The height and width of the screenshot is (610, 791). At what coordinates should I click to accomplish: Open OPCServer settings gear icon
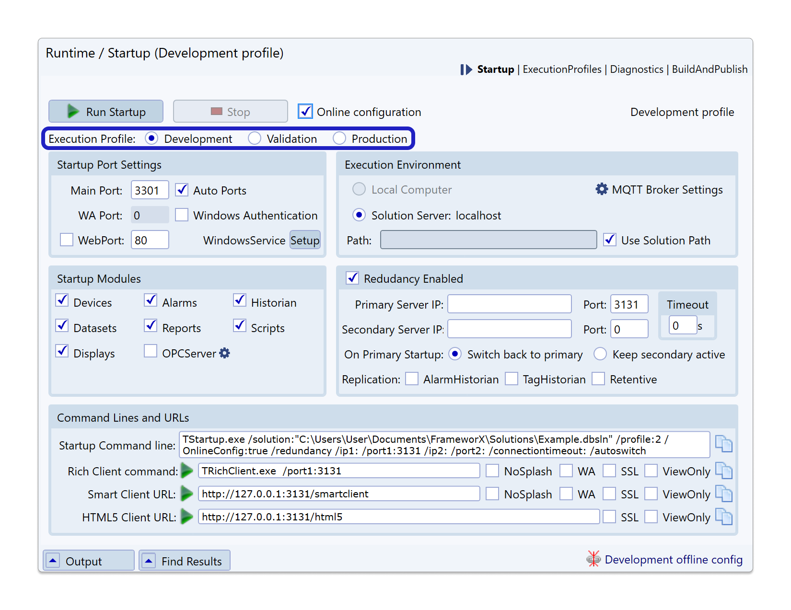coord(224,353)
